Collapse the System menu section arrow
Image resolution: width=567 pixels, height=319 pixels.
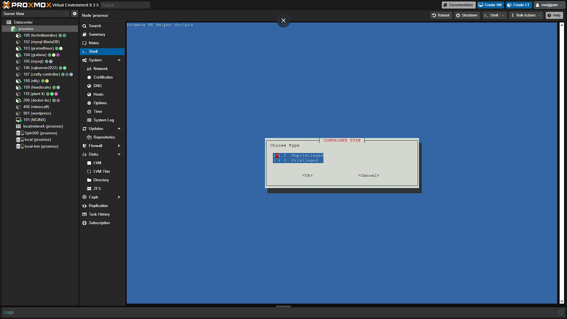(x=119, y=60)
